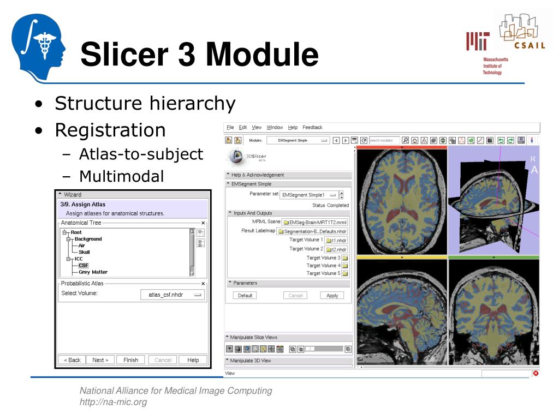The image size is (559, 419).
Task: Click the magnifier search icon in toolbar
Action: click(x=406, y=140)
